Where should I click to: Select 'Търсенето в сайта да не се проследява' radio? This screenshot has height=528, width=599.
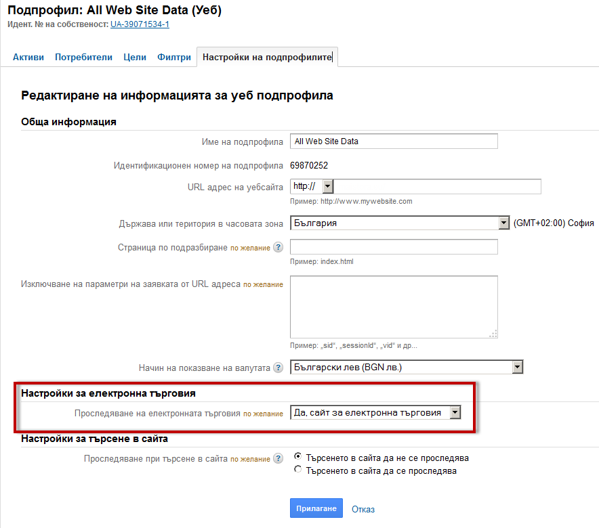(298, 458)
